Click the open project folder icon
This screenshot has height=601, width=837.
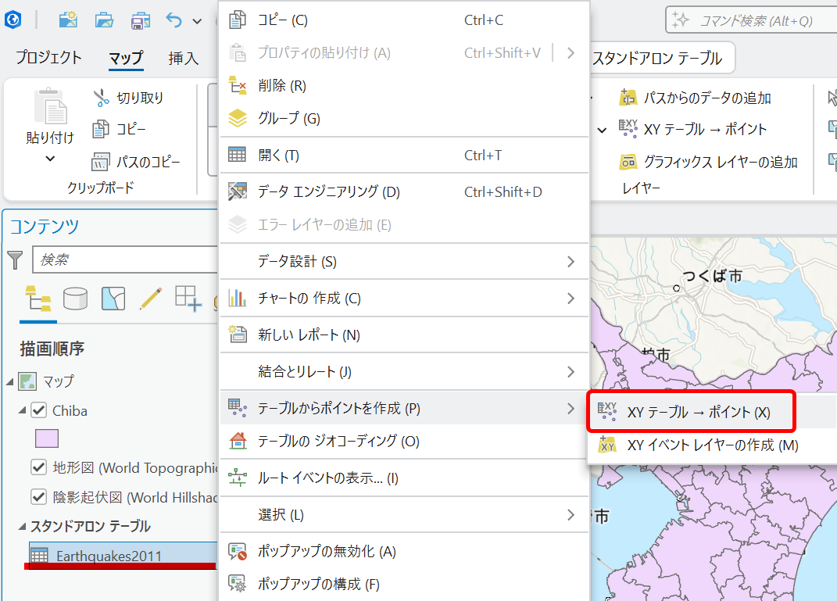105,20
